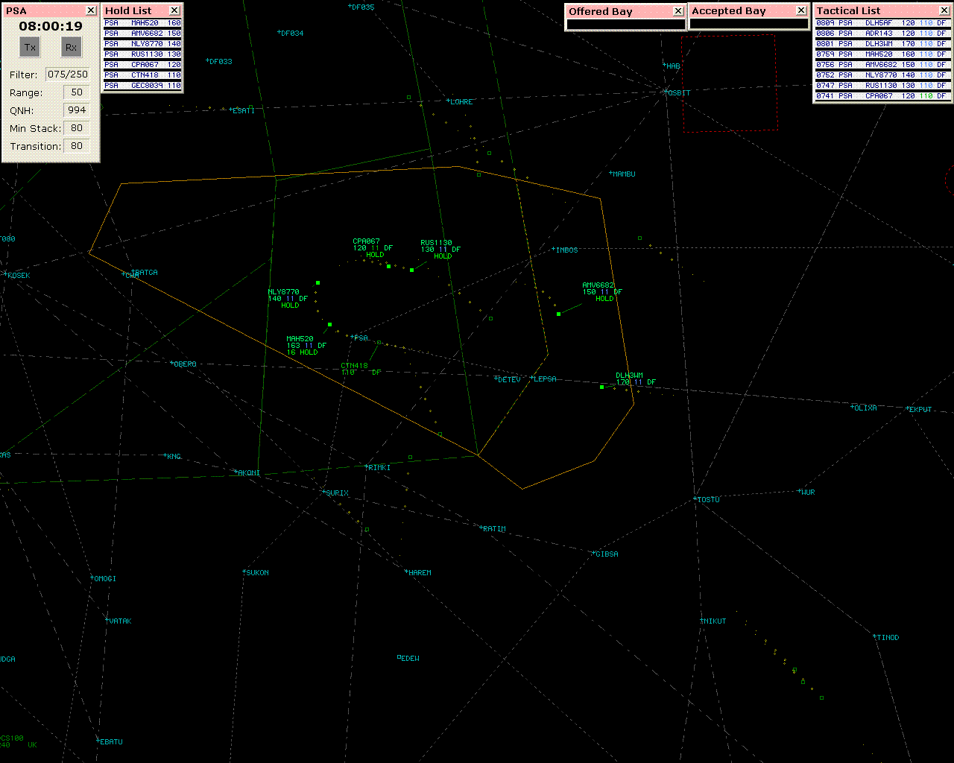Click the RUS1130 radar data label
Screen dimensions: 954x763
(440, 249)
